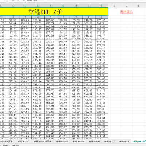Click zone header cell 6

coord(64,17)
